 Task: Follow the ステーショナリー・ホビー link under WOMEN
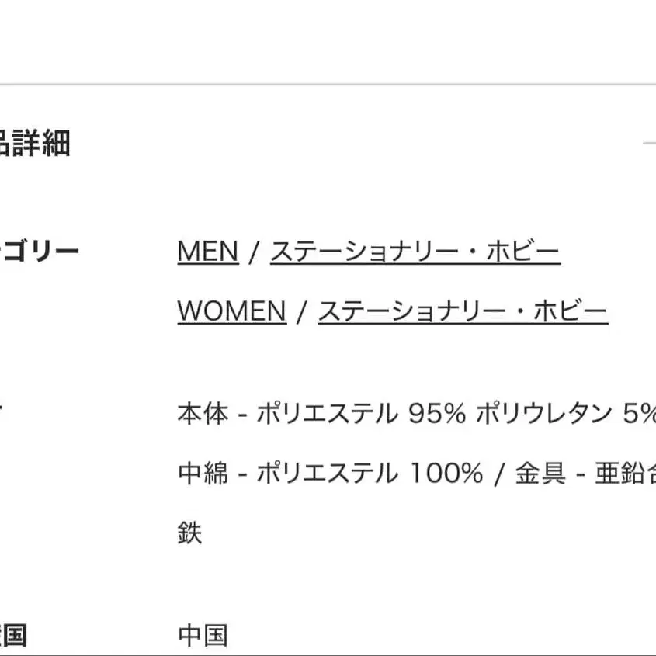coord(463,310)
